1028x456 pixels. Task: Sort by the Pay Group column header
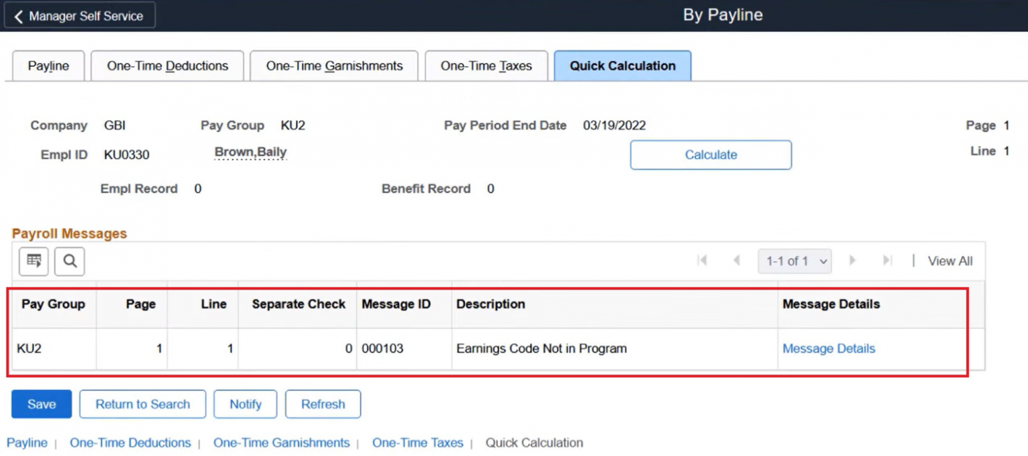(54, 304)
